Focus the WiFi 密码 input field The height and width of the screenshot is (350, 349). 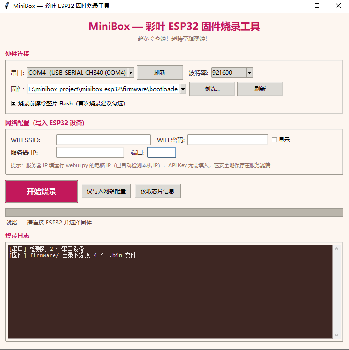click(x=227, y=140)
